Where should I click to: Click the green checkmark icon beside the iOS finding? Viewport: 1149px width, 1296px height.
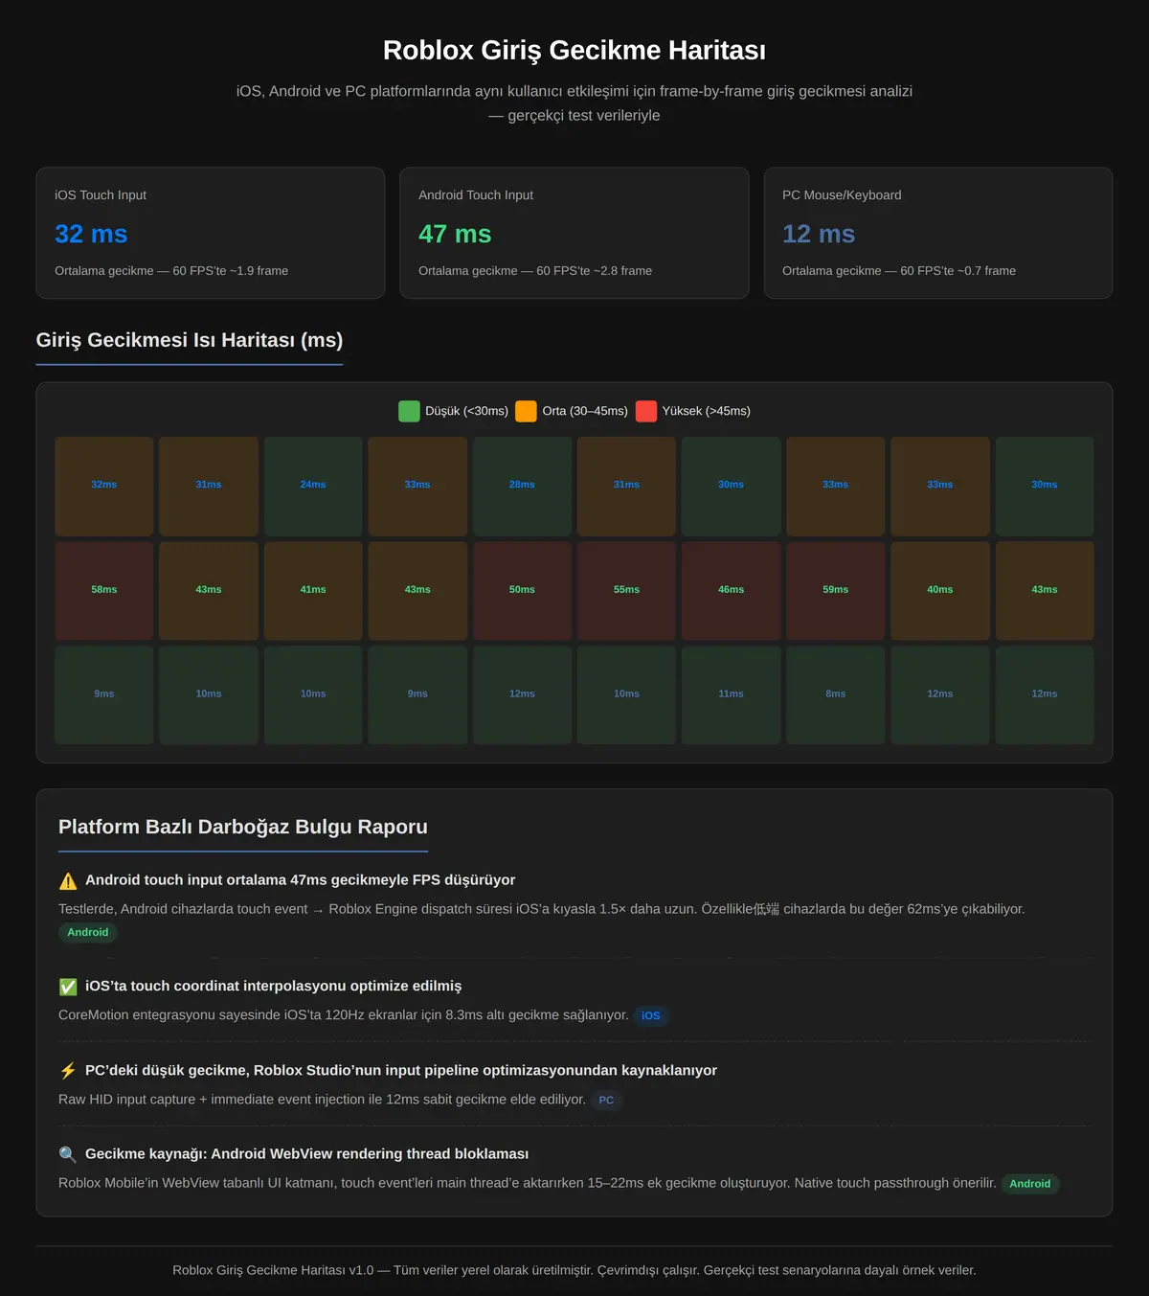tap(68, 987)
